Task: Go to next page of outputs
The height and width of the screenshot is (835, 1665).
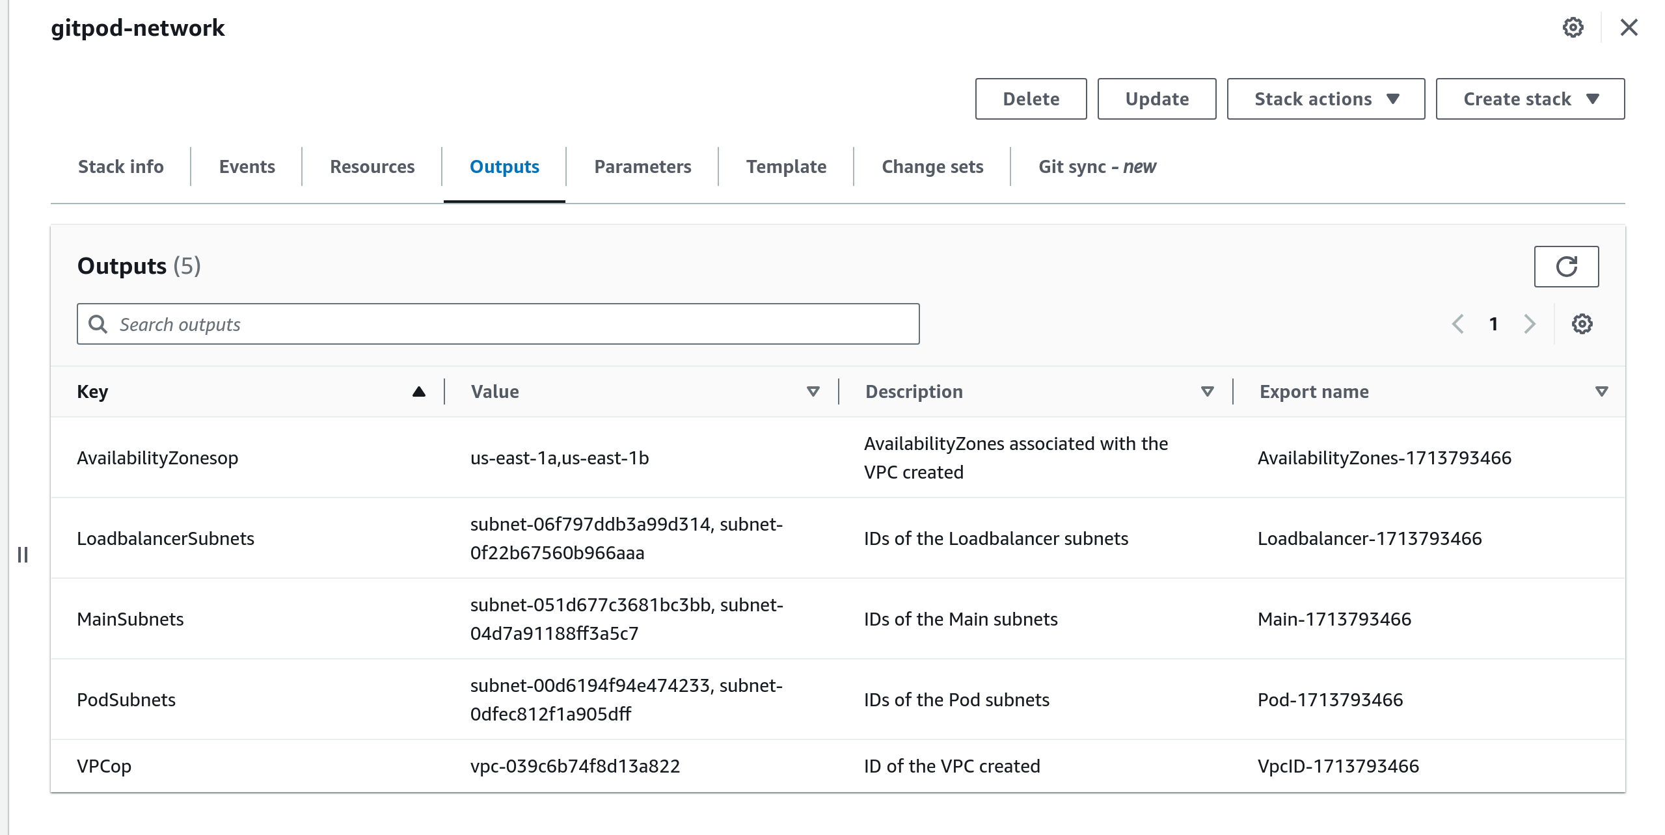Action: (1529, 324)
